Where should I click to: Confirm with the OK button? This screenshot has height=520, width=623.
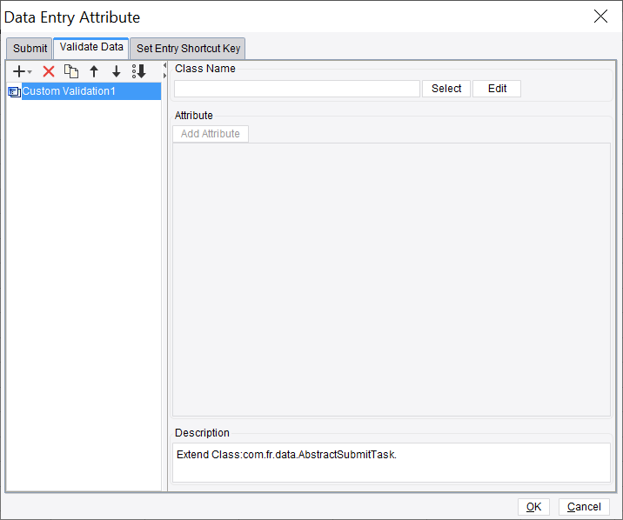point(533,507)
